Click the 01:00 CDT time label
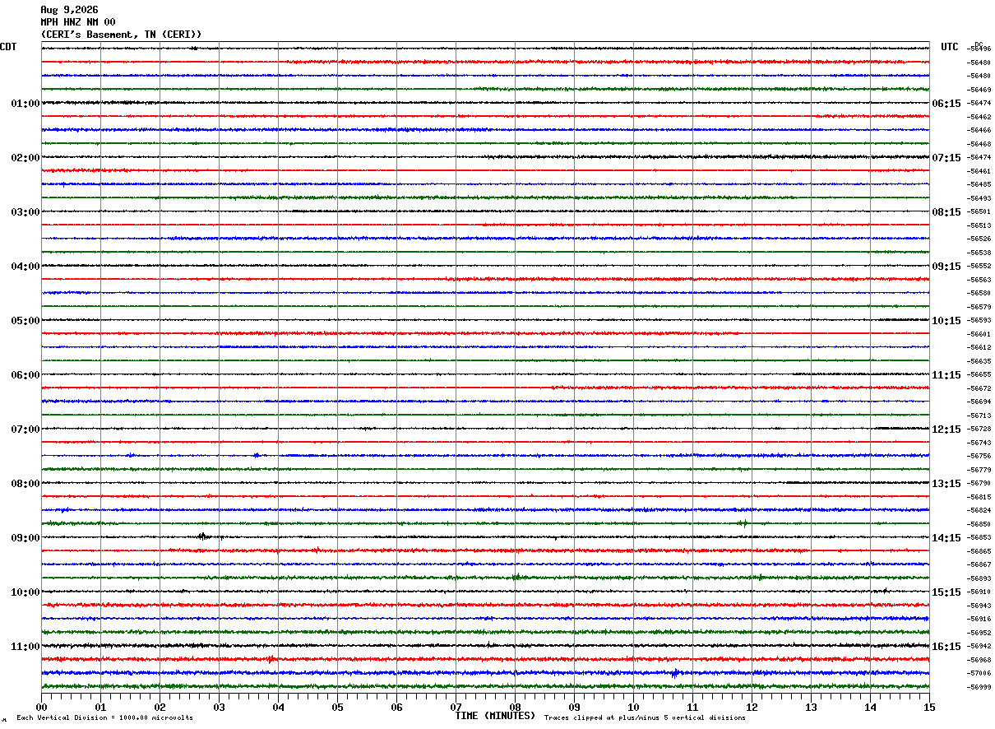Viewport: 995px width, 729px height. click(x=25, y=104)
